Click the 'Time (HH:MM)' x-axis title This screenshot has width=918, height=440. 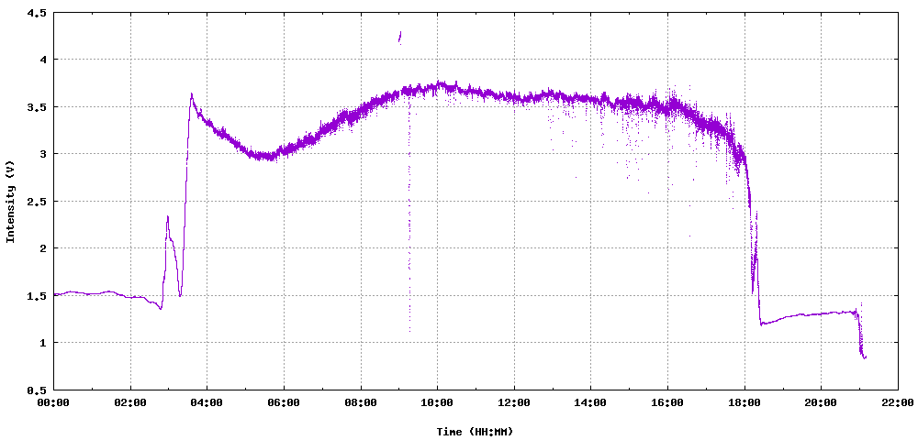click(x=475, y=431)
